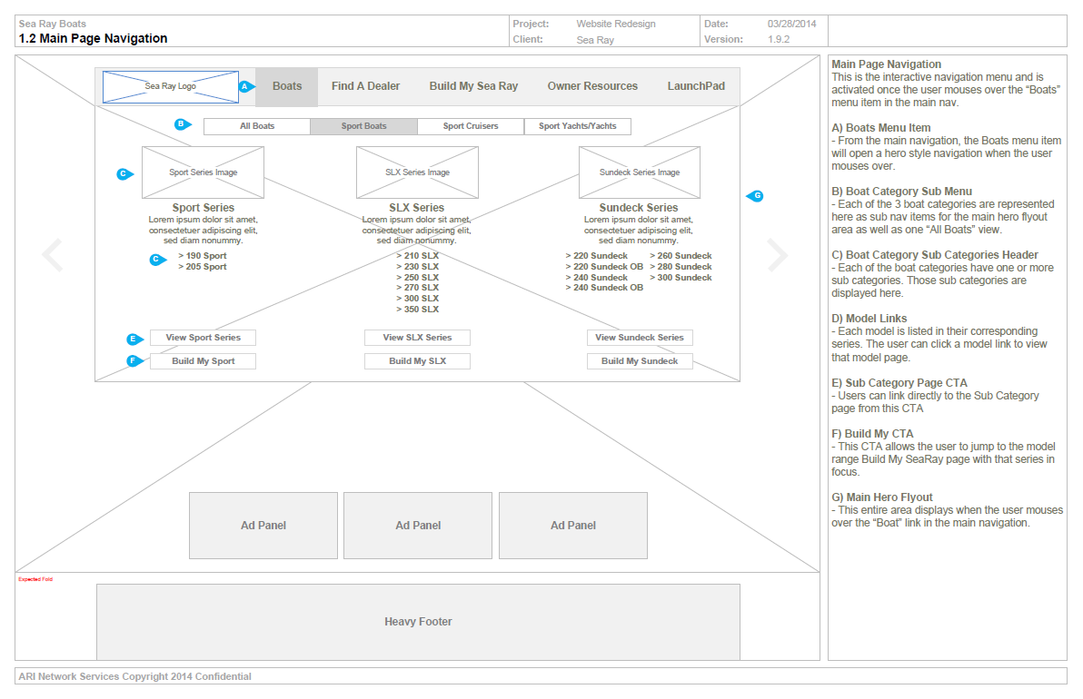Click the Build My Sport button
1083x699 pixels.
(x=204, y=361)
